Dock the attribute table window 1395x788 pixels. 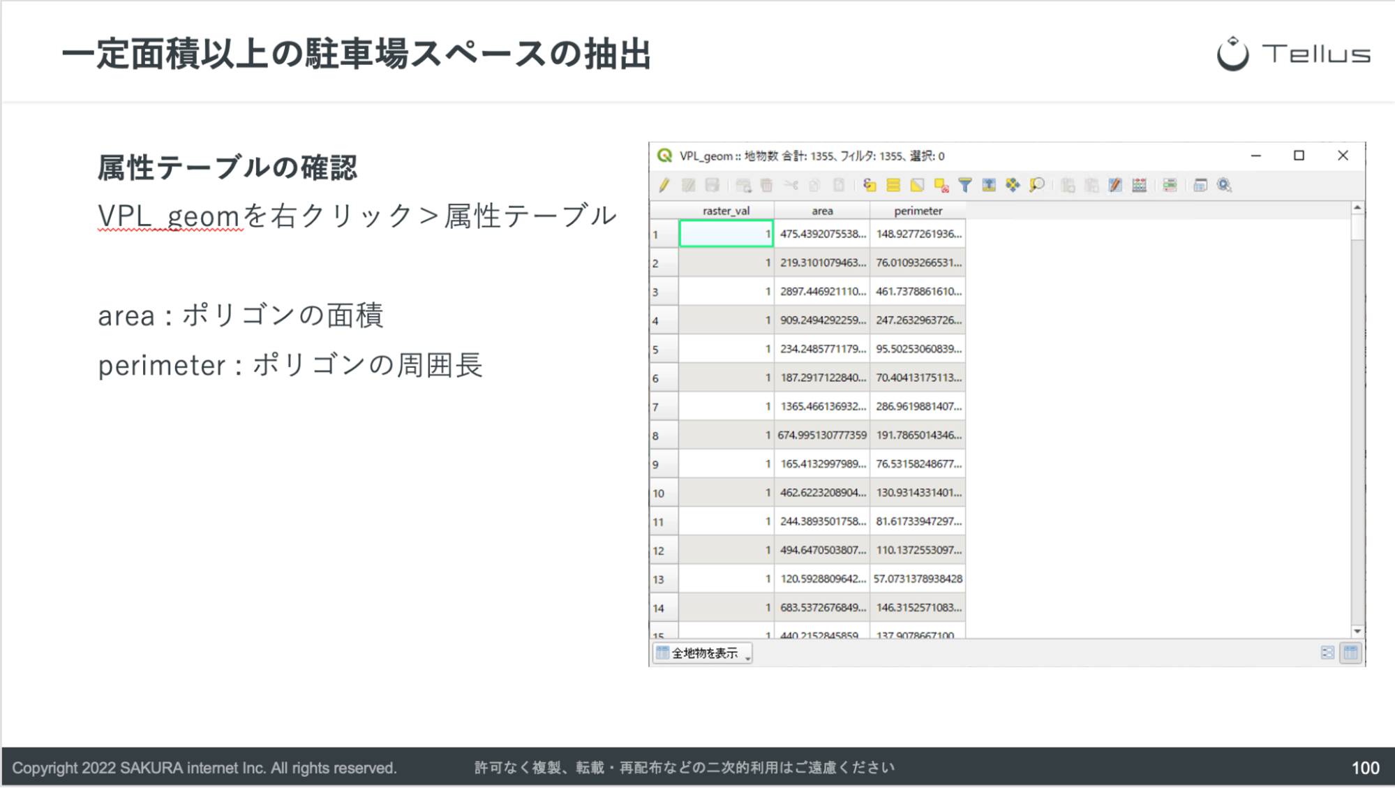click(1200, 185)
